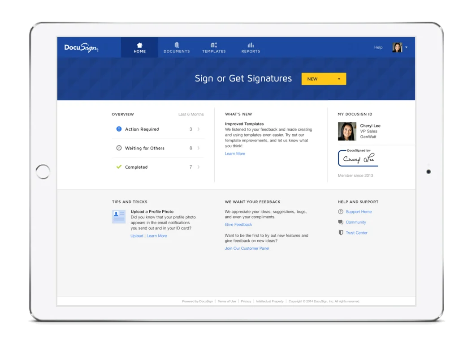This screenshot has width=459, height=346.
Task: Click the Waiting for Others clock icon
Action: pos(119,148)
